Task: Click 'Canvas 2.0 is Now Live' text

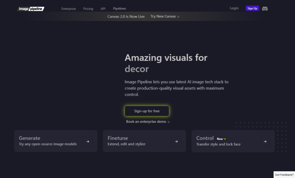Action: tap(126, 17)
